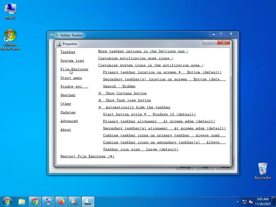
Task: Select the Other category
Action: (66, 104)
